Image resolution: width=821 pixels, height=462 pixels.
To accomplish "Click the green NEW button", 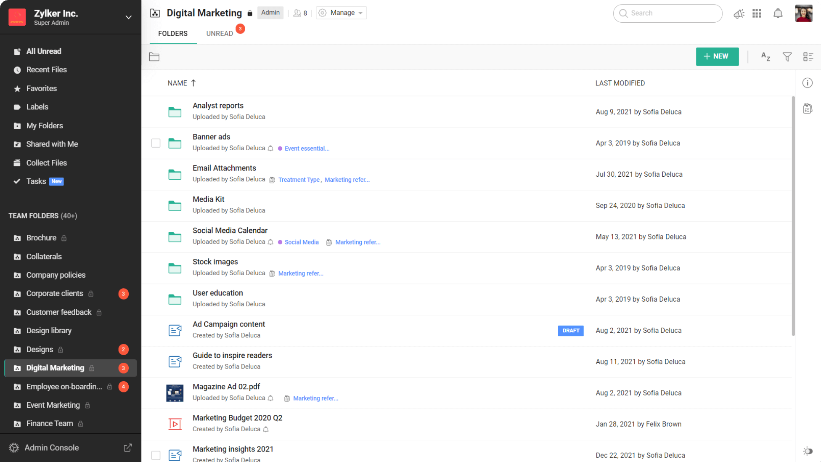I will [x=717, y=56].
